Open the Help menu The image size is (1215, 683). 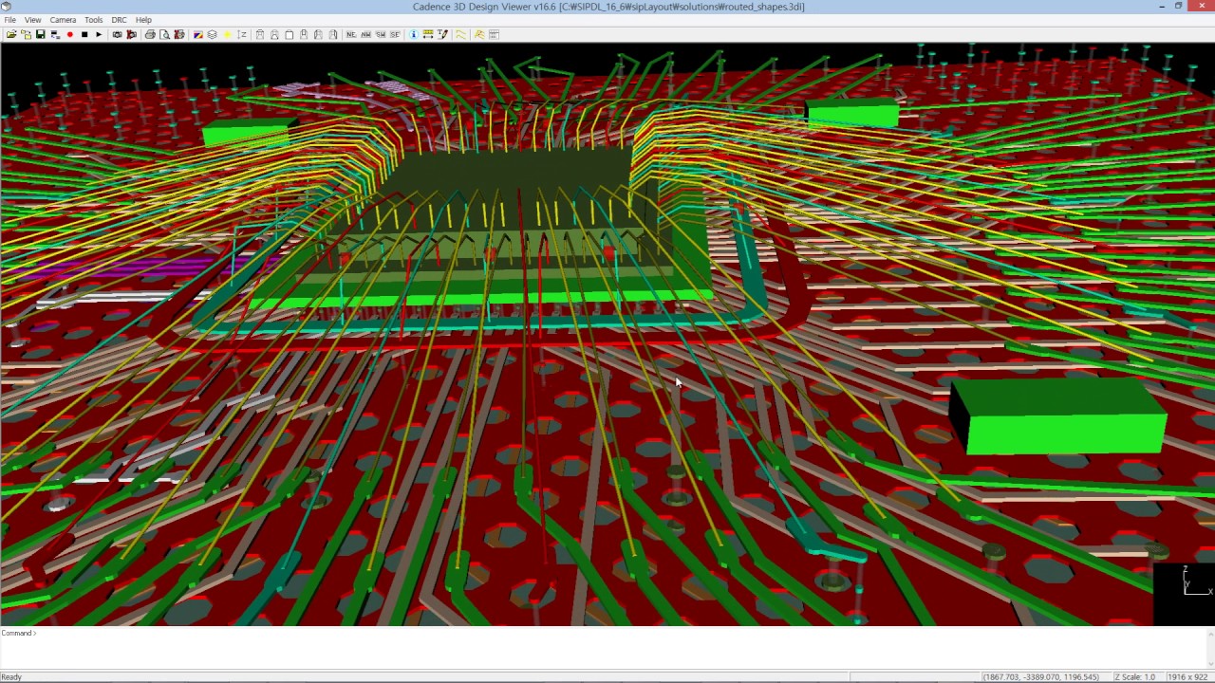(143, 19)
